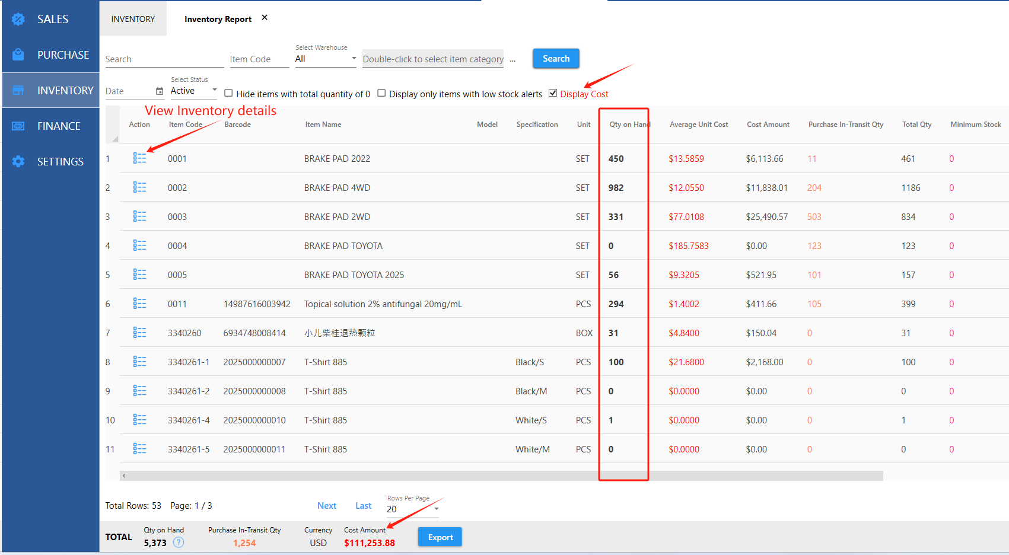Click the help icon beside Qty on Hand total
1009x555 pixels.
click(x=179, y=543)
